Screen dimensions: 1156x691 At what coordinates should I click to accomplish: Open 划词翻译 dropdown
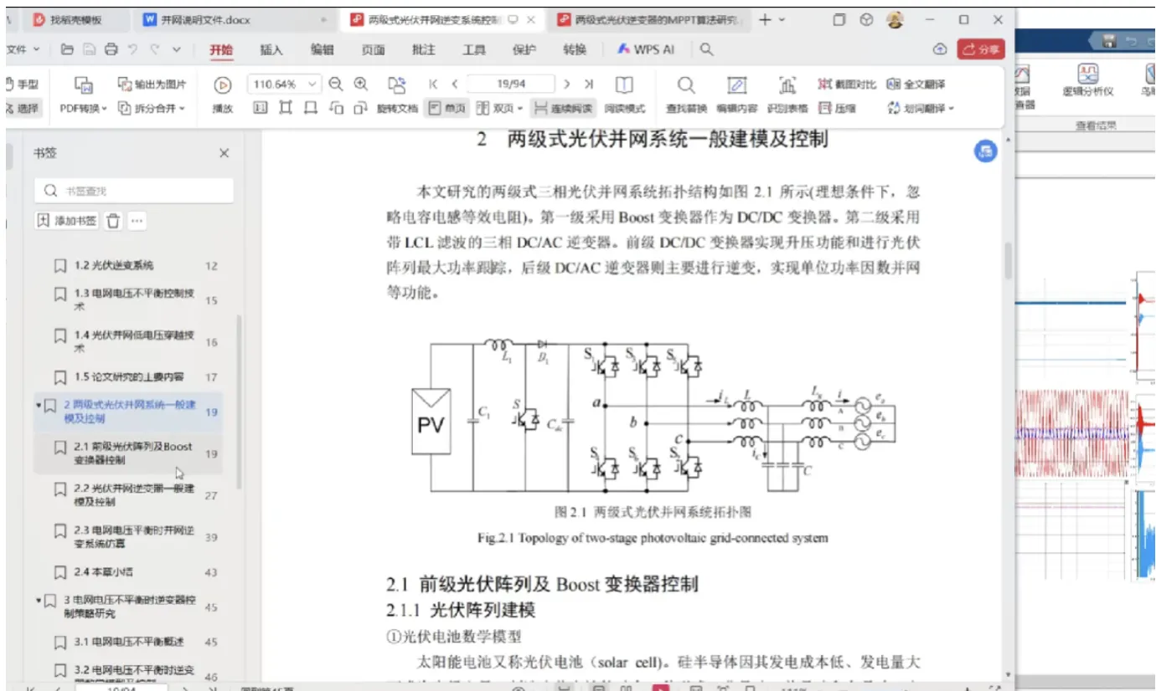point(921,108)
